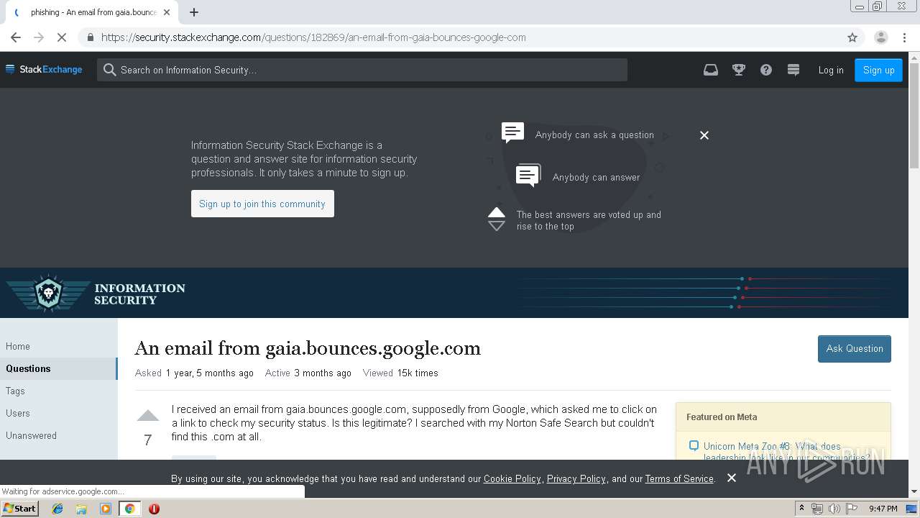Click the volume speaker tray icon
Viewport: 920px width, 518px height.
click(834, 509)
